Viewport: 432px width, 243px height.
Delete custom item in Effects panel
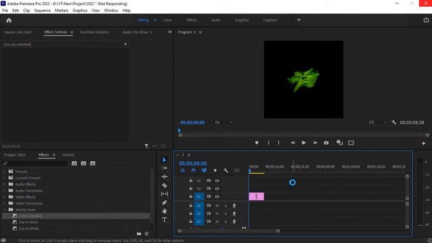tap(147, 234)
